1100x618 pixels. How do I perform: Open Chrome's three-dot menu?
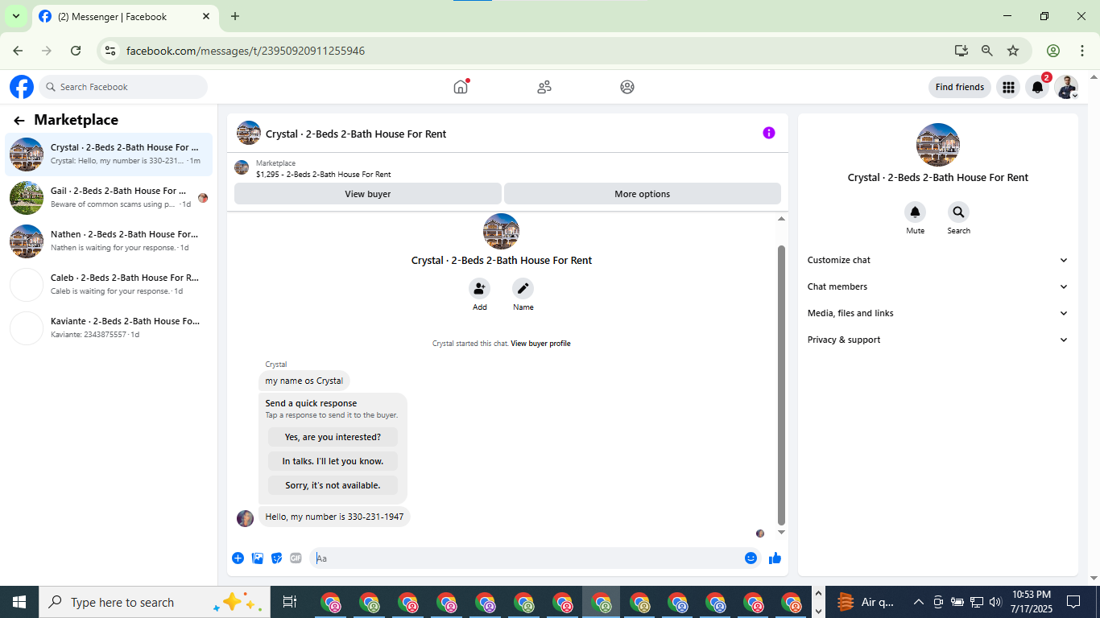pyautogui.click(x=1081, y=51)
